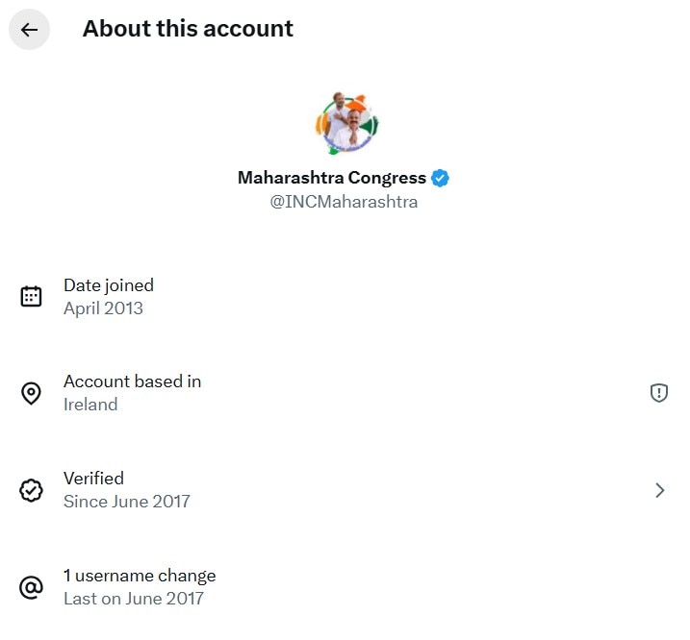Image resolution: width=690 pixels, height=640 pixels.
Task: Click "Last on June 2017" text
Action: [x=134, y=599]
